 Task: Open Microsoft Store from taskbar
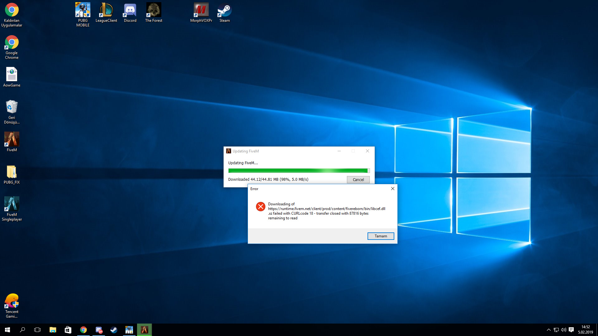tap(68, 330)
